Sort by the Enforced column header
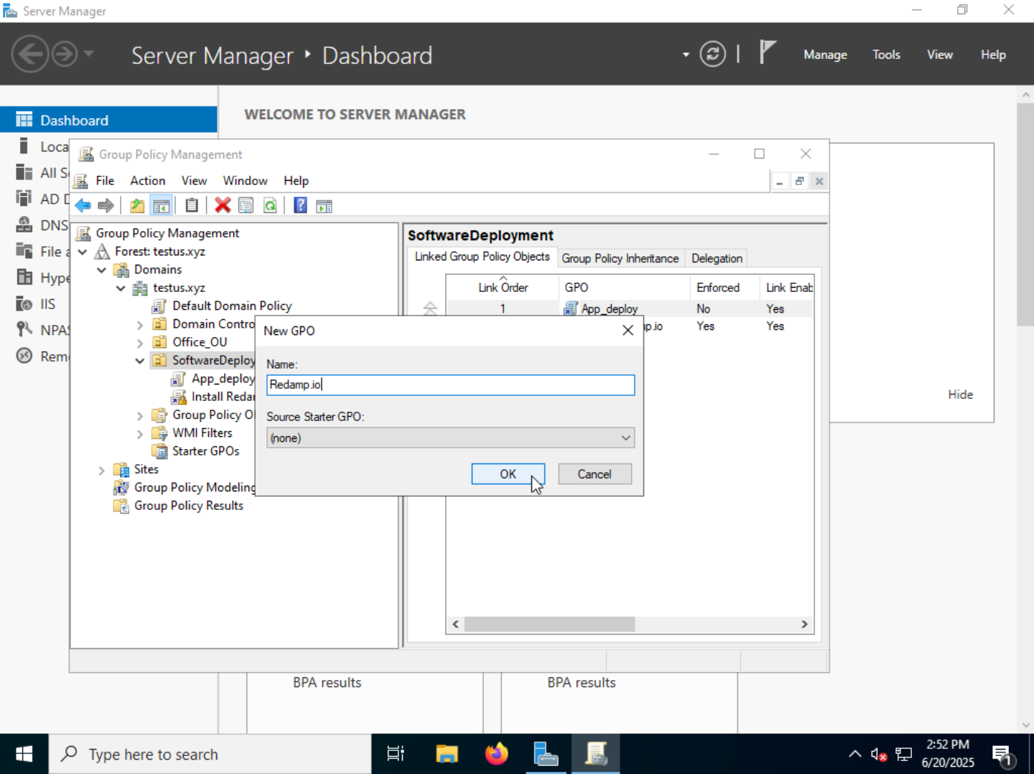The width and height of the screenshot is (1034, 774). coord(724,288)
